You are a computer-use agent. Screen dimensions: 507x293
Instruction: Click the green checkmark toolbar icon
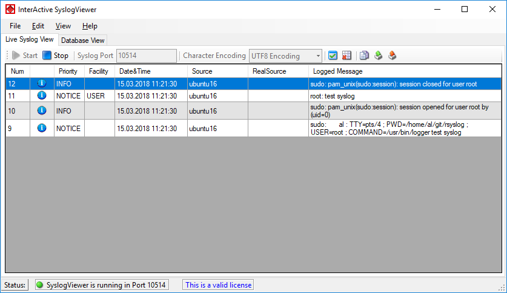(x=333, y=56)
